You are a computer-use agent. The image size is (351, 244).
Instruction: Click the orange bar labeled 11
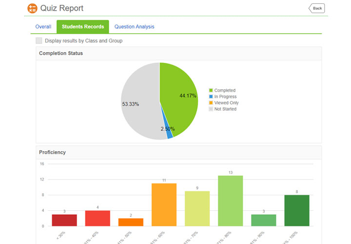coord(164,204)
